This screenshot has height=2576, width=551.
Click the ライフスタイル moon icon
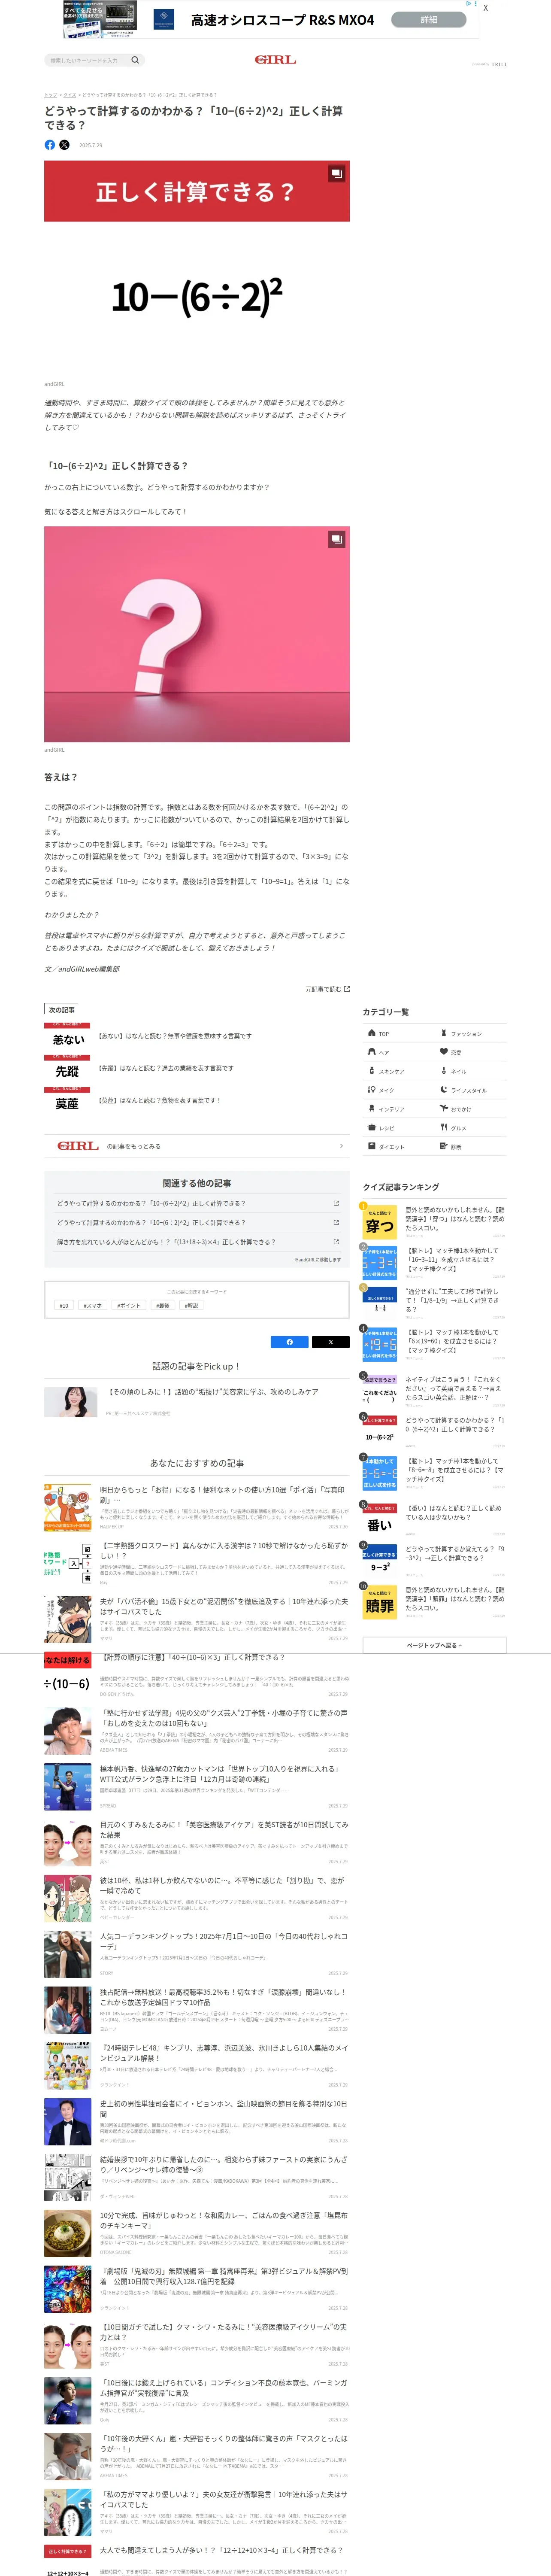444,1090
